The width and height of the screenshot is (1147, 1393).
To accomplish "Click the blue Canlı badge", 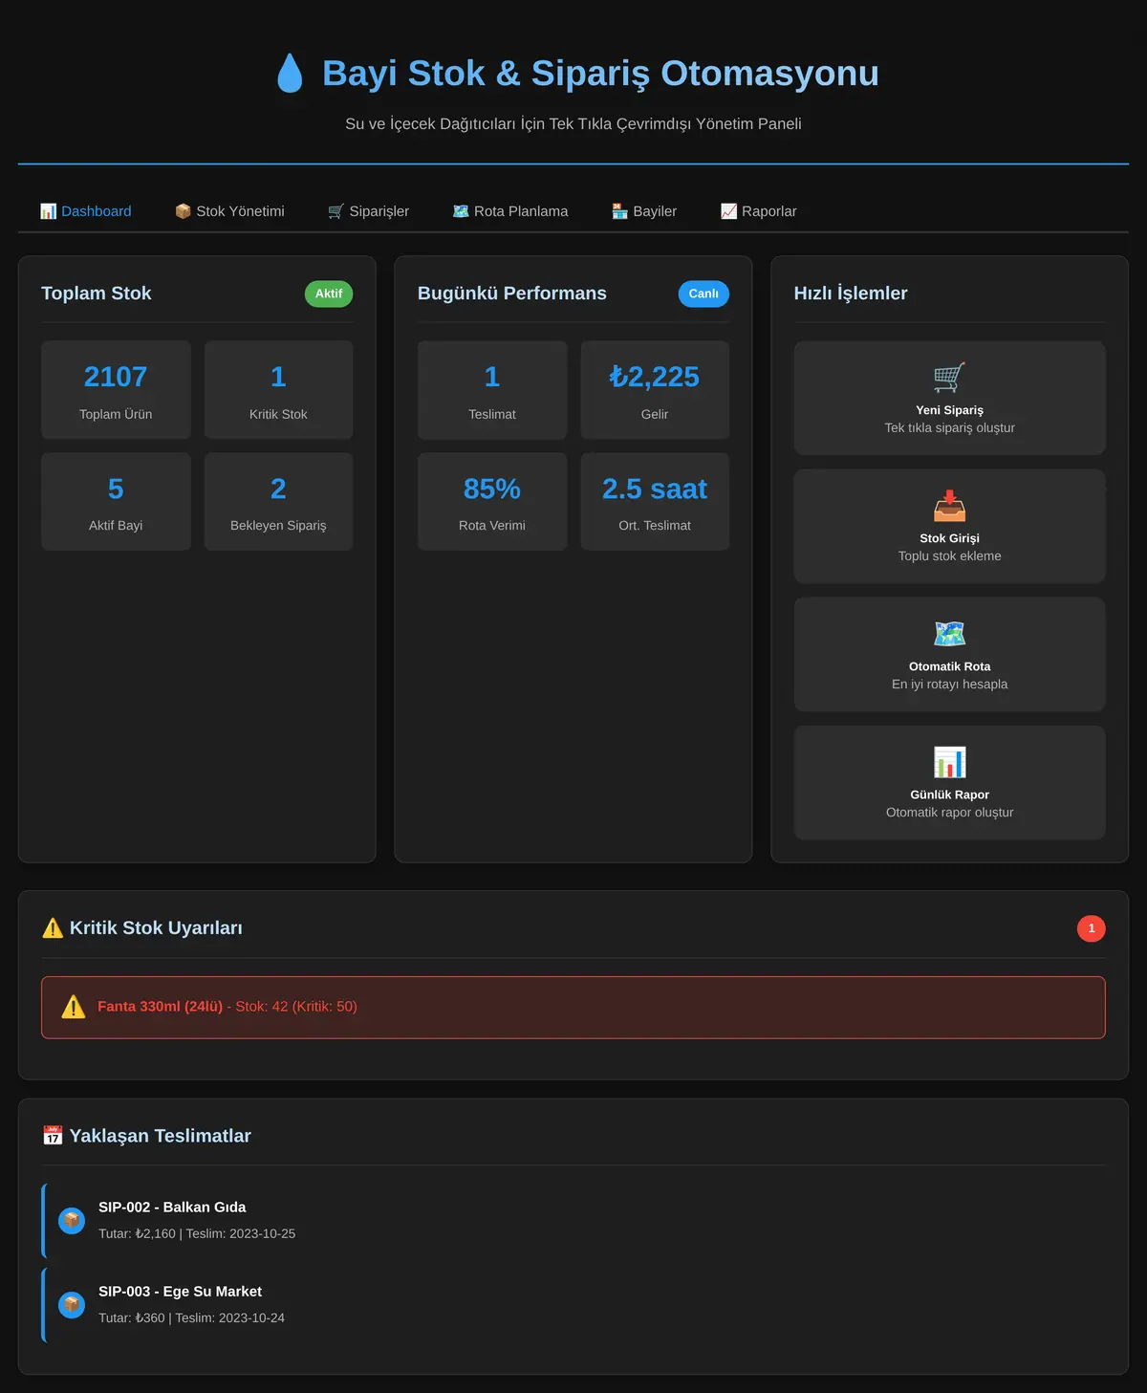I will coord(703,294).
